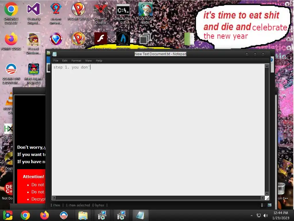Open File Explorer from the taskbar
Image resolution: width=294 pixels, height=221 pixels.
pyautogui.click(x=83, y=215)
